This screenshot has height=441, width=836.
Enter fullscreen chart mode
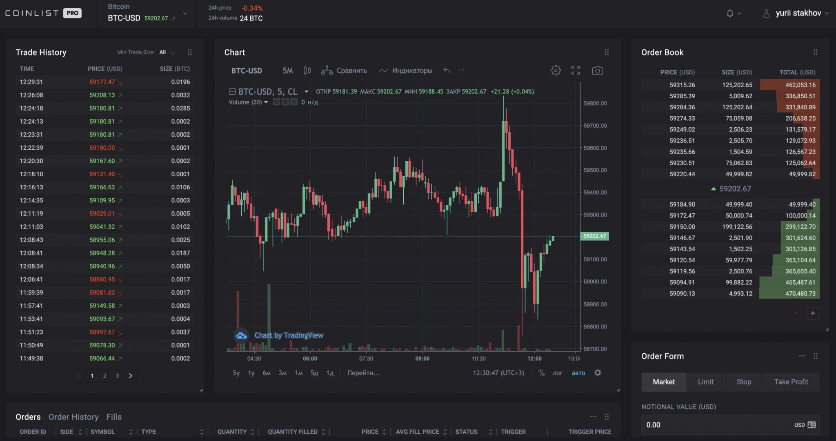[x=575, y=71]
